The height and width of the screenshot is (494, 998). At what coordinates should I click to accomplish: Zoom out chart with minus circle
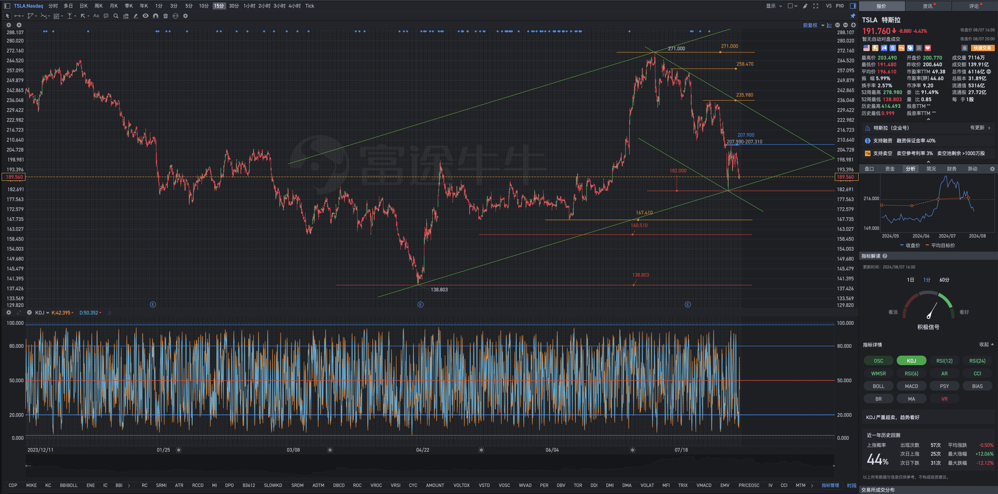point(846,25)
